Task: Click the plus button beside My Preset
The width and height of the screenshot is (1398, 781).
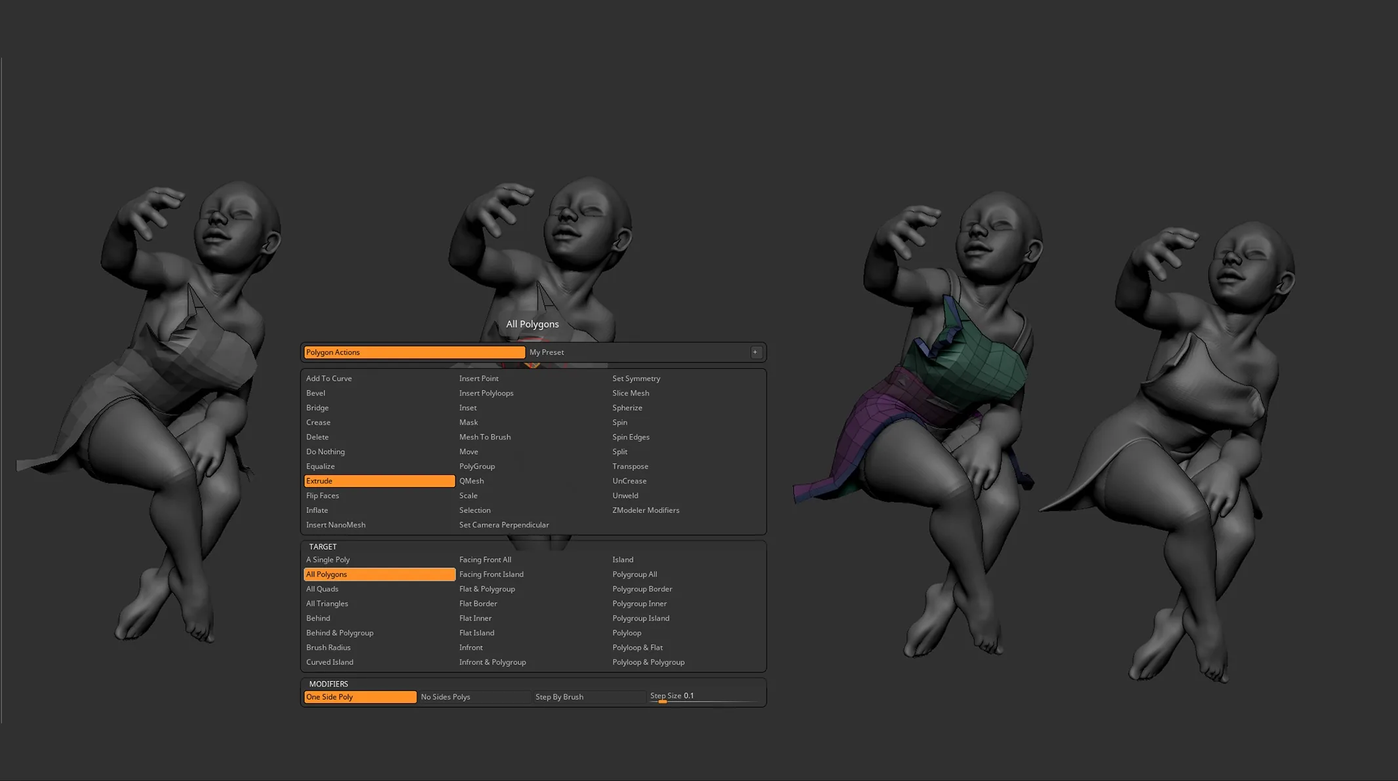Action: (x=755, y=352)
